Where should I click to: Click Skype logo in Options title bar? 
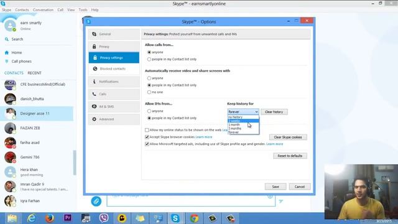[88, 22]
